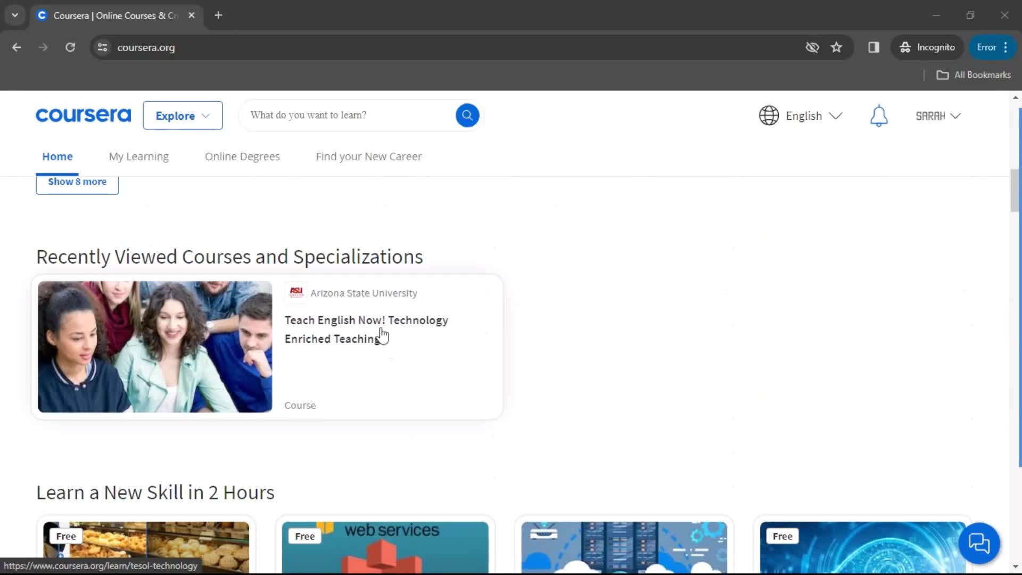This screenshot has height=575, width=1022.
Task: Click the page vertical scrollbar thumb
Action: point(1015,191)
